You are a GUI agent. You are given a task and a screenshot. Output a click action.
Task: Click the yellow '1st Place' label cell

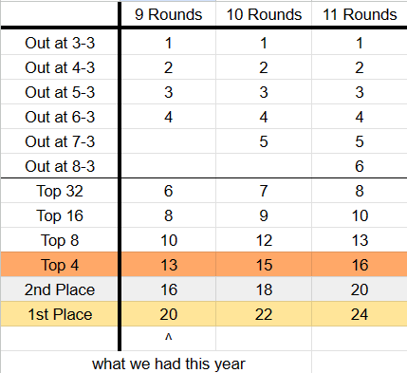tap(60, 314)
